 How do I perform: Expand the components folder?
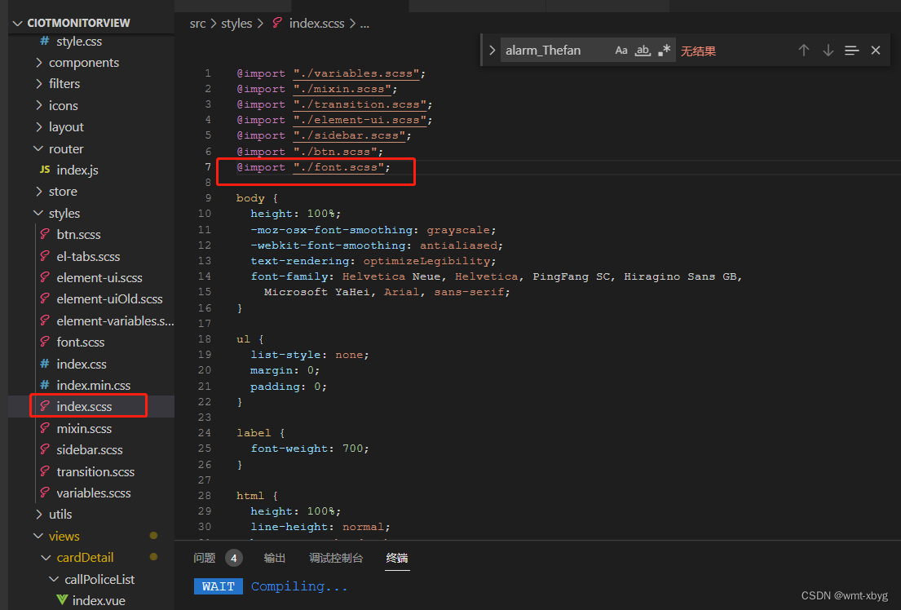[39, 62]
